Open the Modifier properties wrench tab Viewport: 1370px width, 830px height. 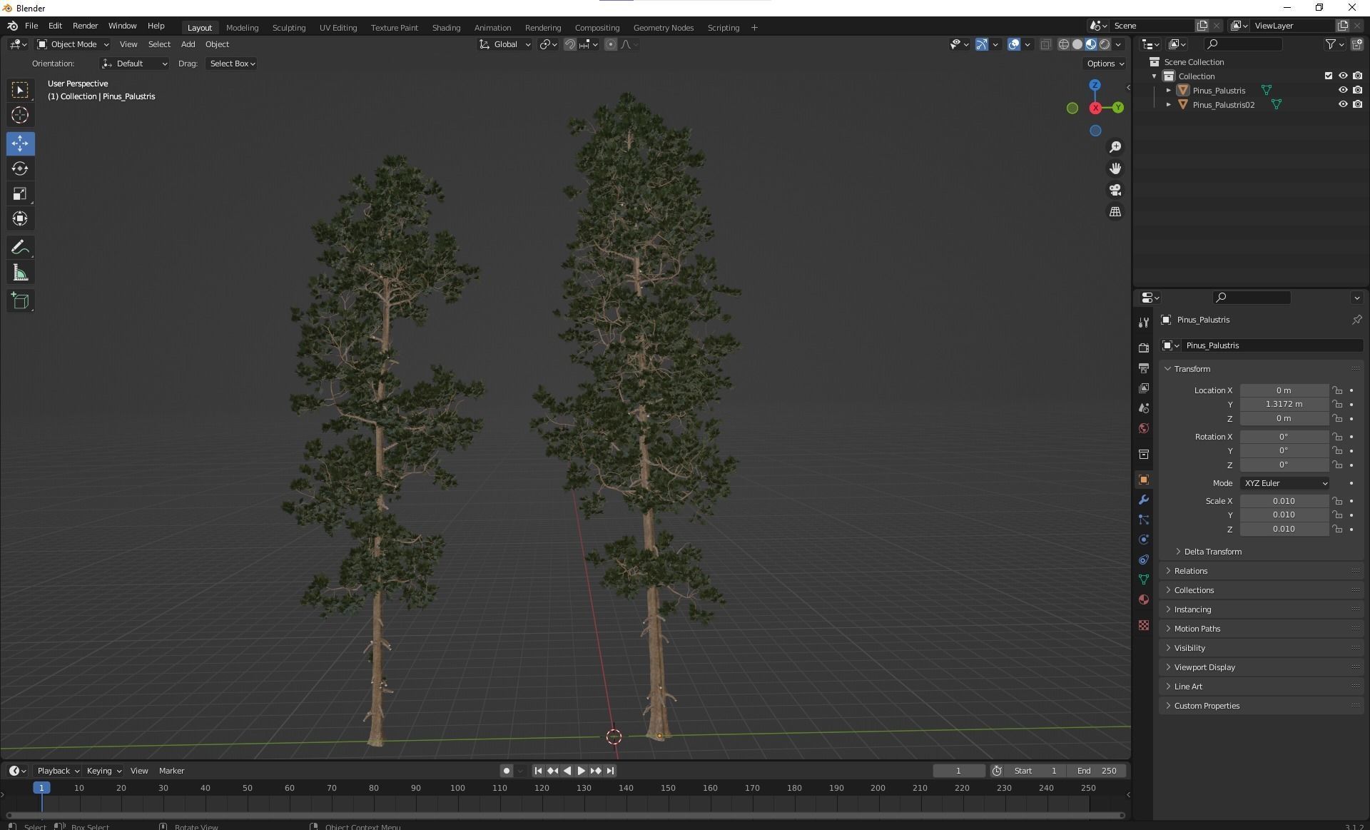point(1144,500)
